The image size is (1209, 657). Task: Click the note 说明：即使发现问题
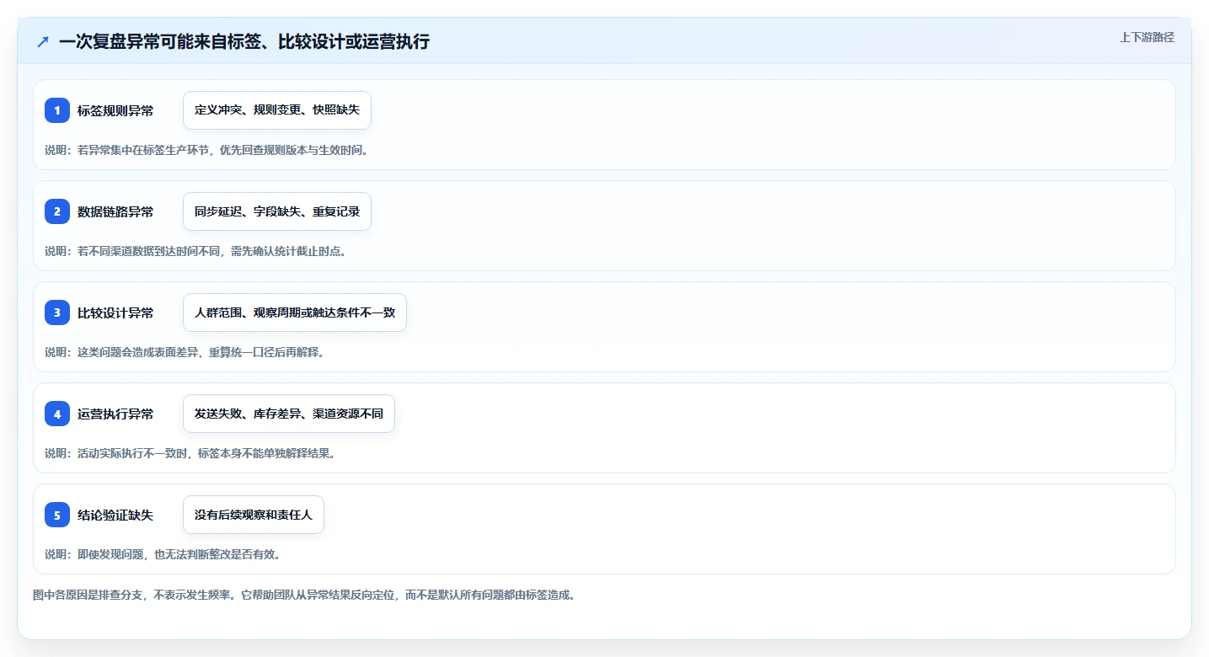click(163, 554)
